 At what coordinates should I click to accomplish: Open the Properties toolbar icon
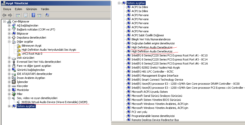[25, 15]
